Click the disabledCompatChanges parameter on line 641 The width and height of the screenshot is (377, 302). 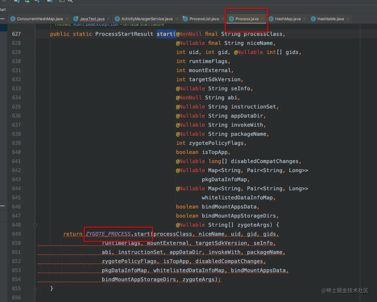coord(265,161)
